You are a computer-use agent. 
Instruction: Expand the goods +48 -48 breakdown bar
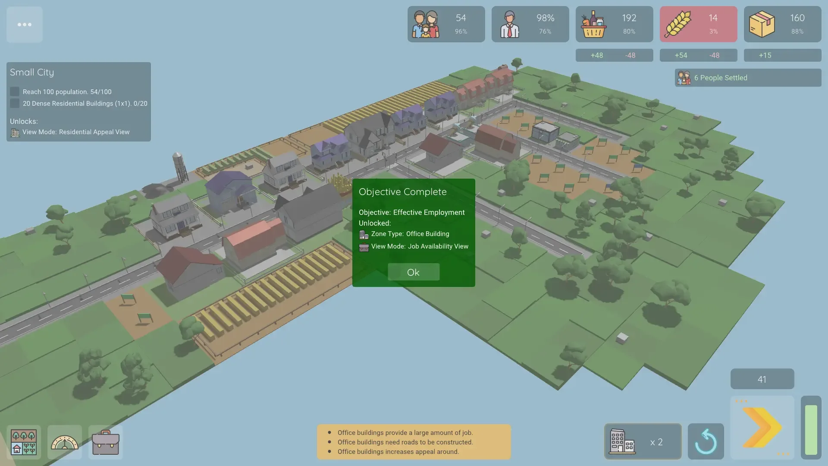(x=614, y=55)
